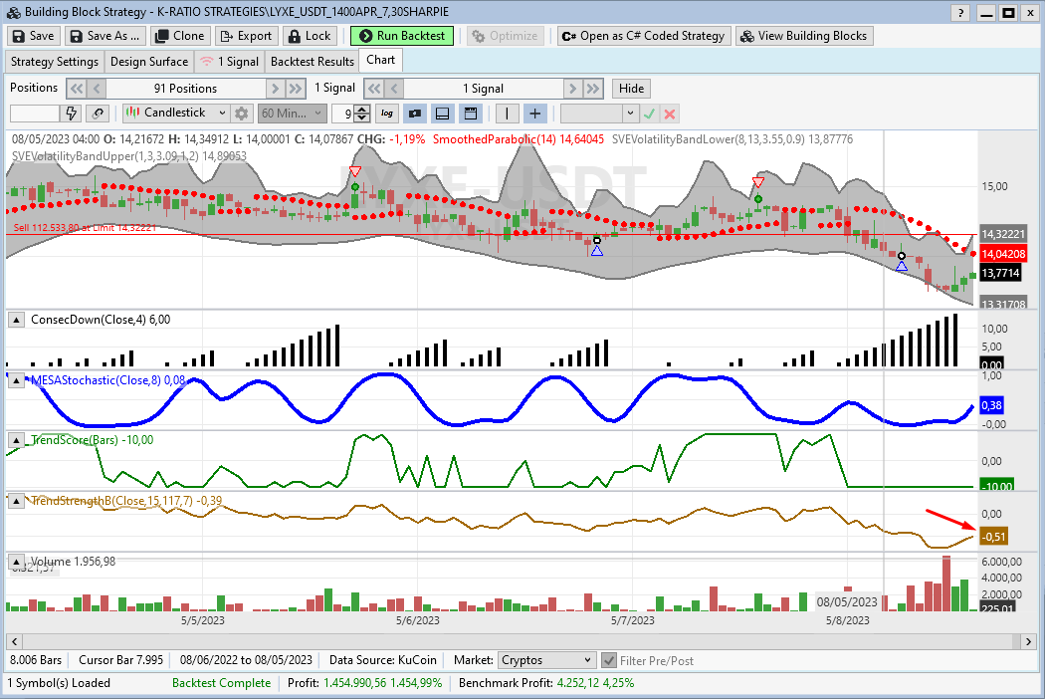Toggle the log scale button

(x=386, y=114)
